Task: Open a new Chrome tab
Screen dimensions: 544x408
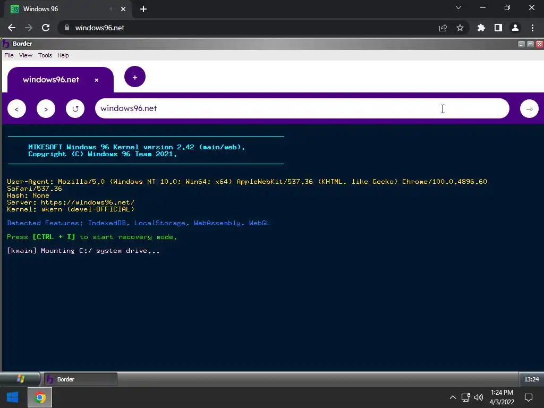Action: click(143, 9)
